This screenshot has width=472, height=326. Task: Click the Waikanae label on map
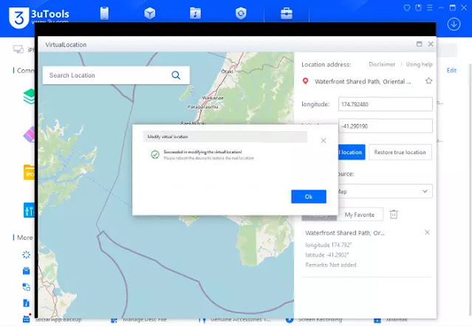coord(213,98)
